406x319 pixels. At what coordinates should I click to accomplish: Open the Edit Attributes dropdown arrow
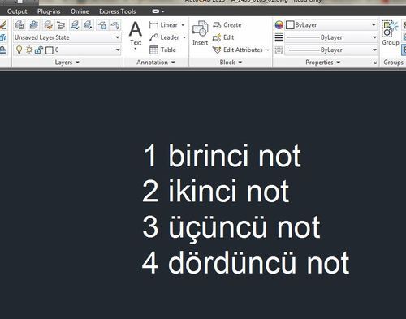(268, 50)
